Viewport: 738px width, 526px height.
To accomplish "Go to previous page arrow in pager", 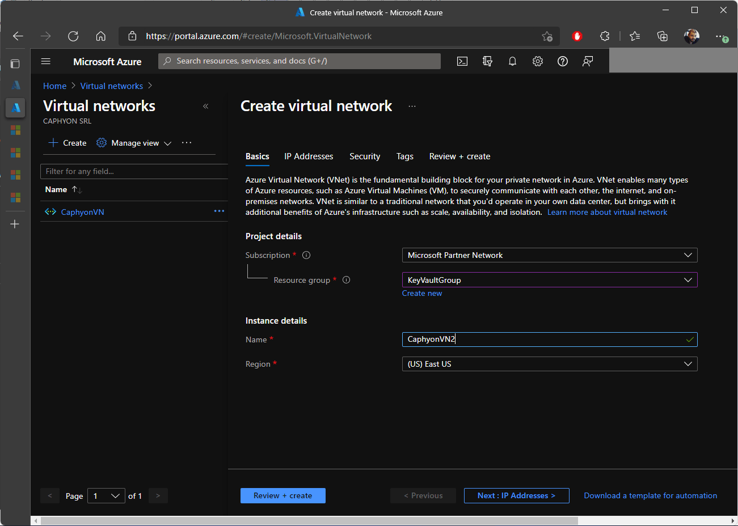I will [50, 496].
